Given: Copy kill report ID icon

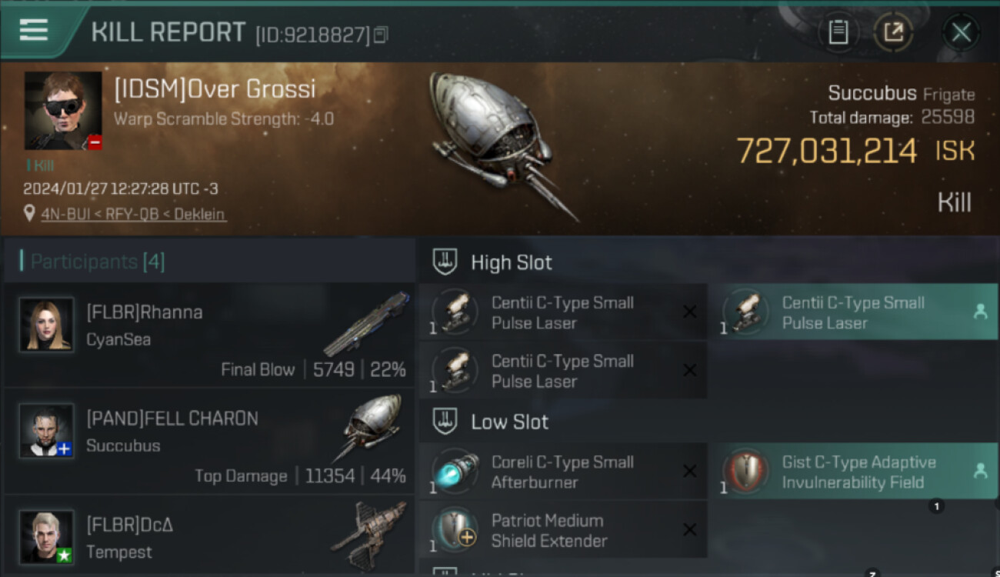Looking at the screenshot, I should pos(382,35).
